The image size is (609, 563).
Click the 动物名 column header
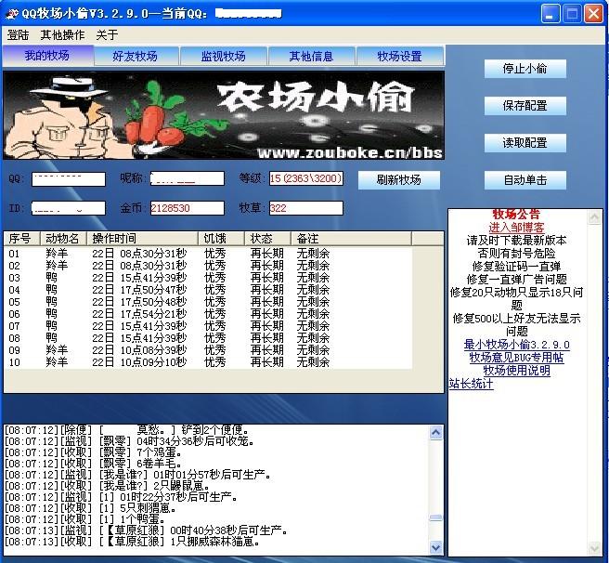click(x=64, y=239)
